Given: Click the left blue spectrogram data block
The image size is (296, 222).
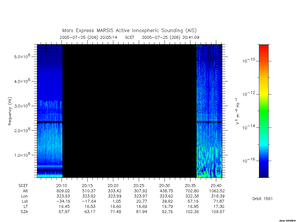Looking at the screenshot, I should (x=50, y=111).
